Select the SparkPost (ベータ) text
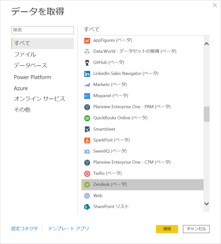The image size is (221, 244). (112, 140)
